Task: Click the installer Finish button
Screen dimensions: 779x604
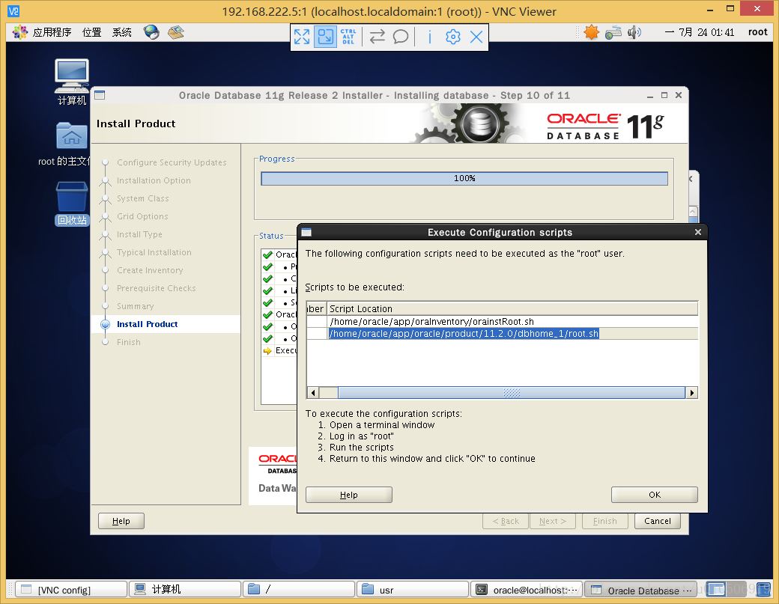Action: [x=604, y=521]
